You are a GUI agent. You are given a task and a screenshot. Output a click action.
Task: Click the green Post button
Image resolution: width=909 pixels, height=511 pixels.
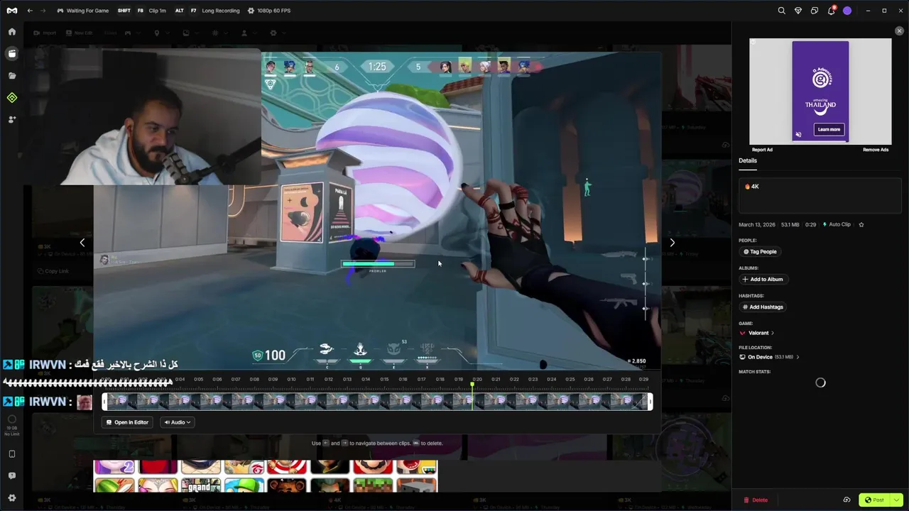[x=875, y=500]
